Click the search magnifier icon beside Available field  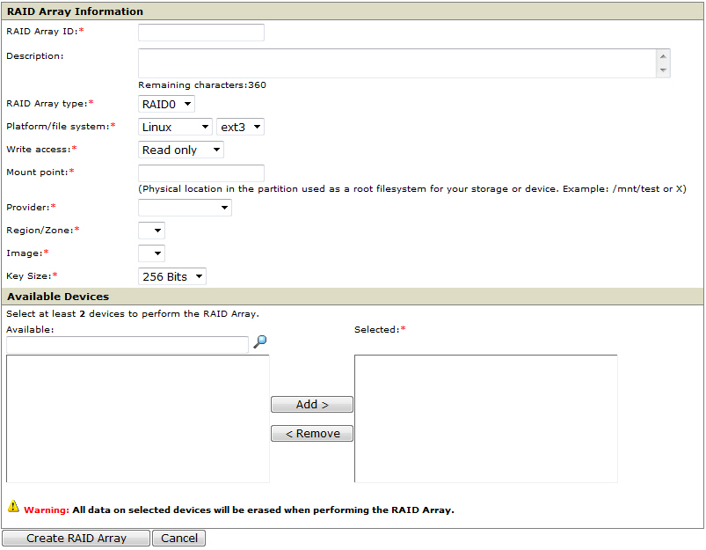tap(259, 342)
